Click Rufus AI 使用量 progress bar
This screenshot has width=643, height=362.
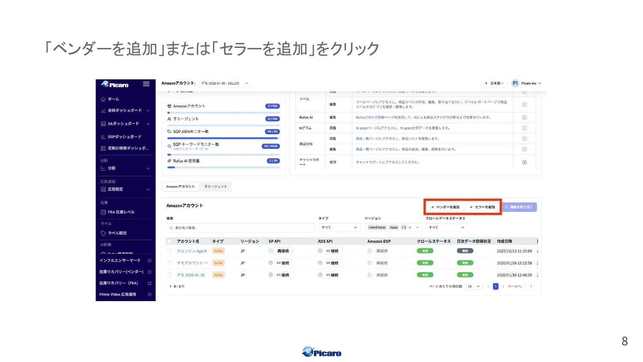coord(223,167)
